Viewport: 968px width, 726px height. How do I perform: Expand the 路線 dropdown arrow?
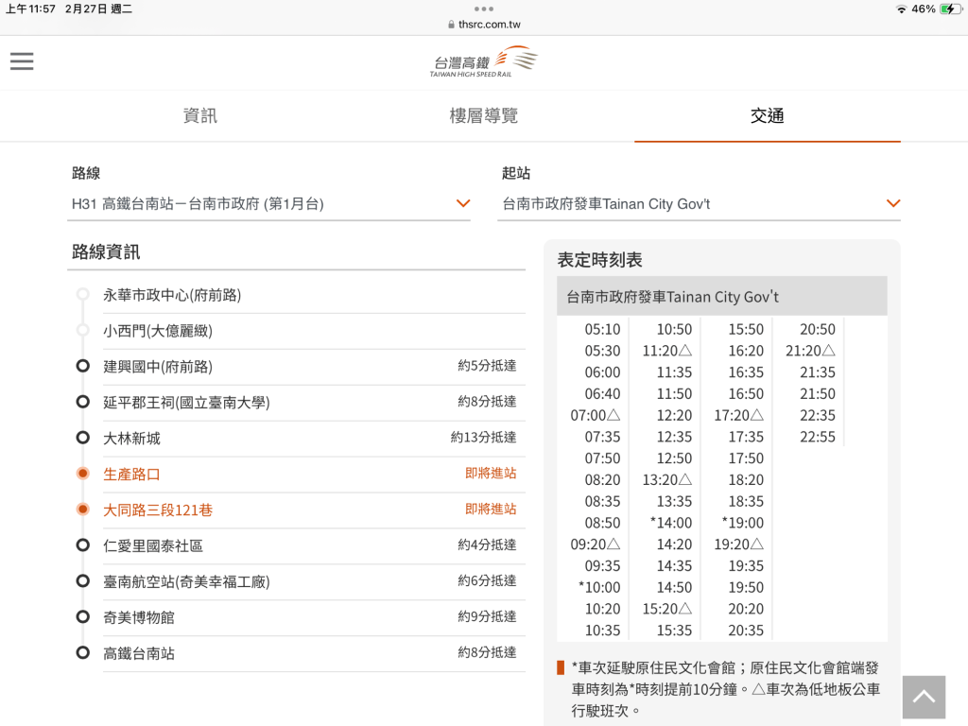[x=462, y=203]
